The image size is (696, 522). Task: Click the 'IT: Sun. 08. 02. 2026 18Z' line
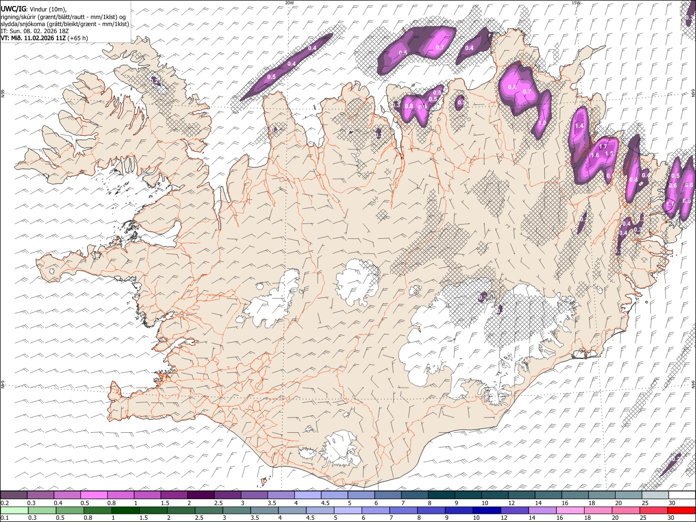click(x=35, y=31)
